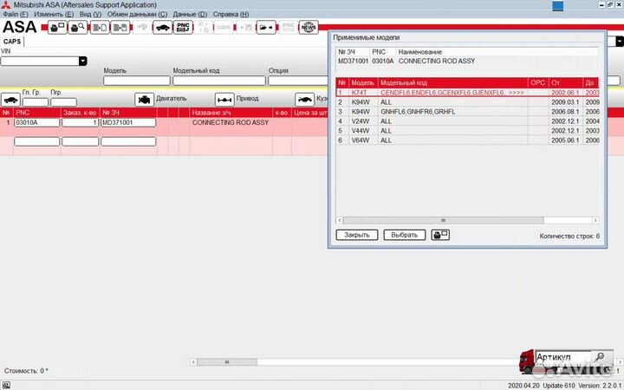Click the folder arrow toolbar icon

266,28
